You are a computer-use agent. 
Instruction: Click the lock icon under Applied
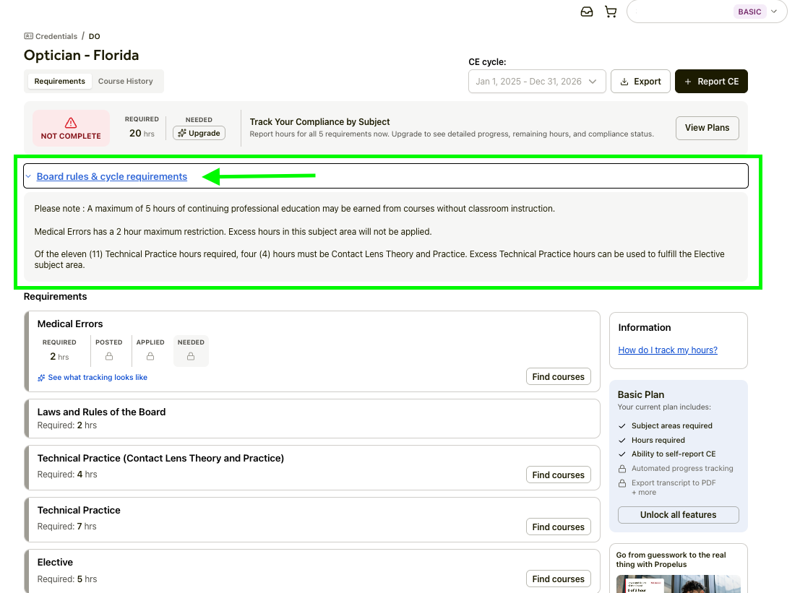[x=150, y=356]
